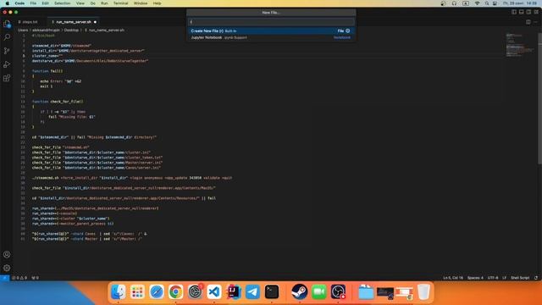
Task: Click the editor vertical scrollbar
Action: point(539,98)
